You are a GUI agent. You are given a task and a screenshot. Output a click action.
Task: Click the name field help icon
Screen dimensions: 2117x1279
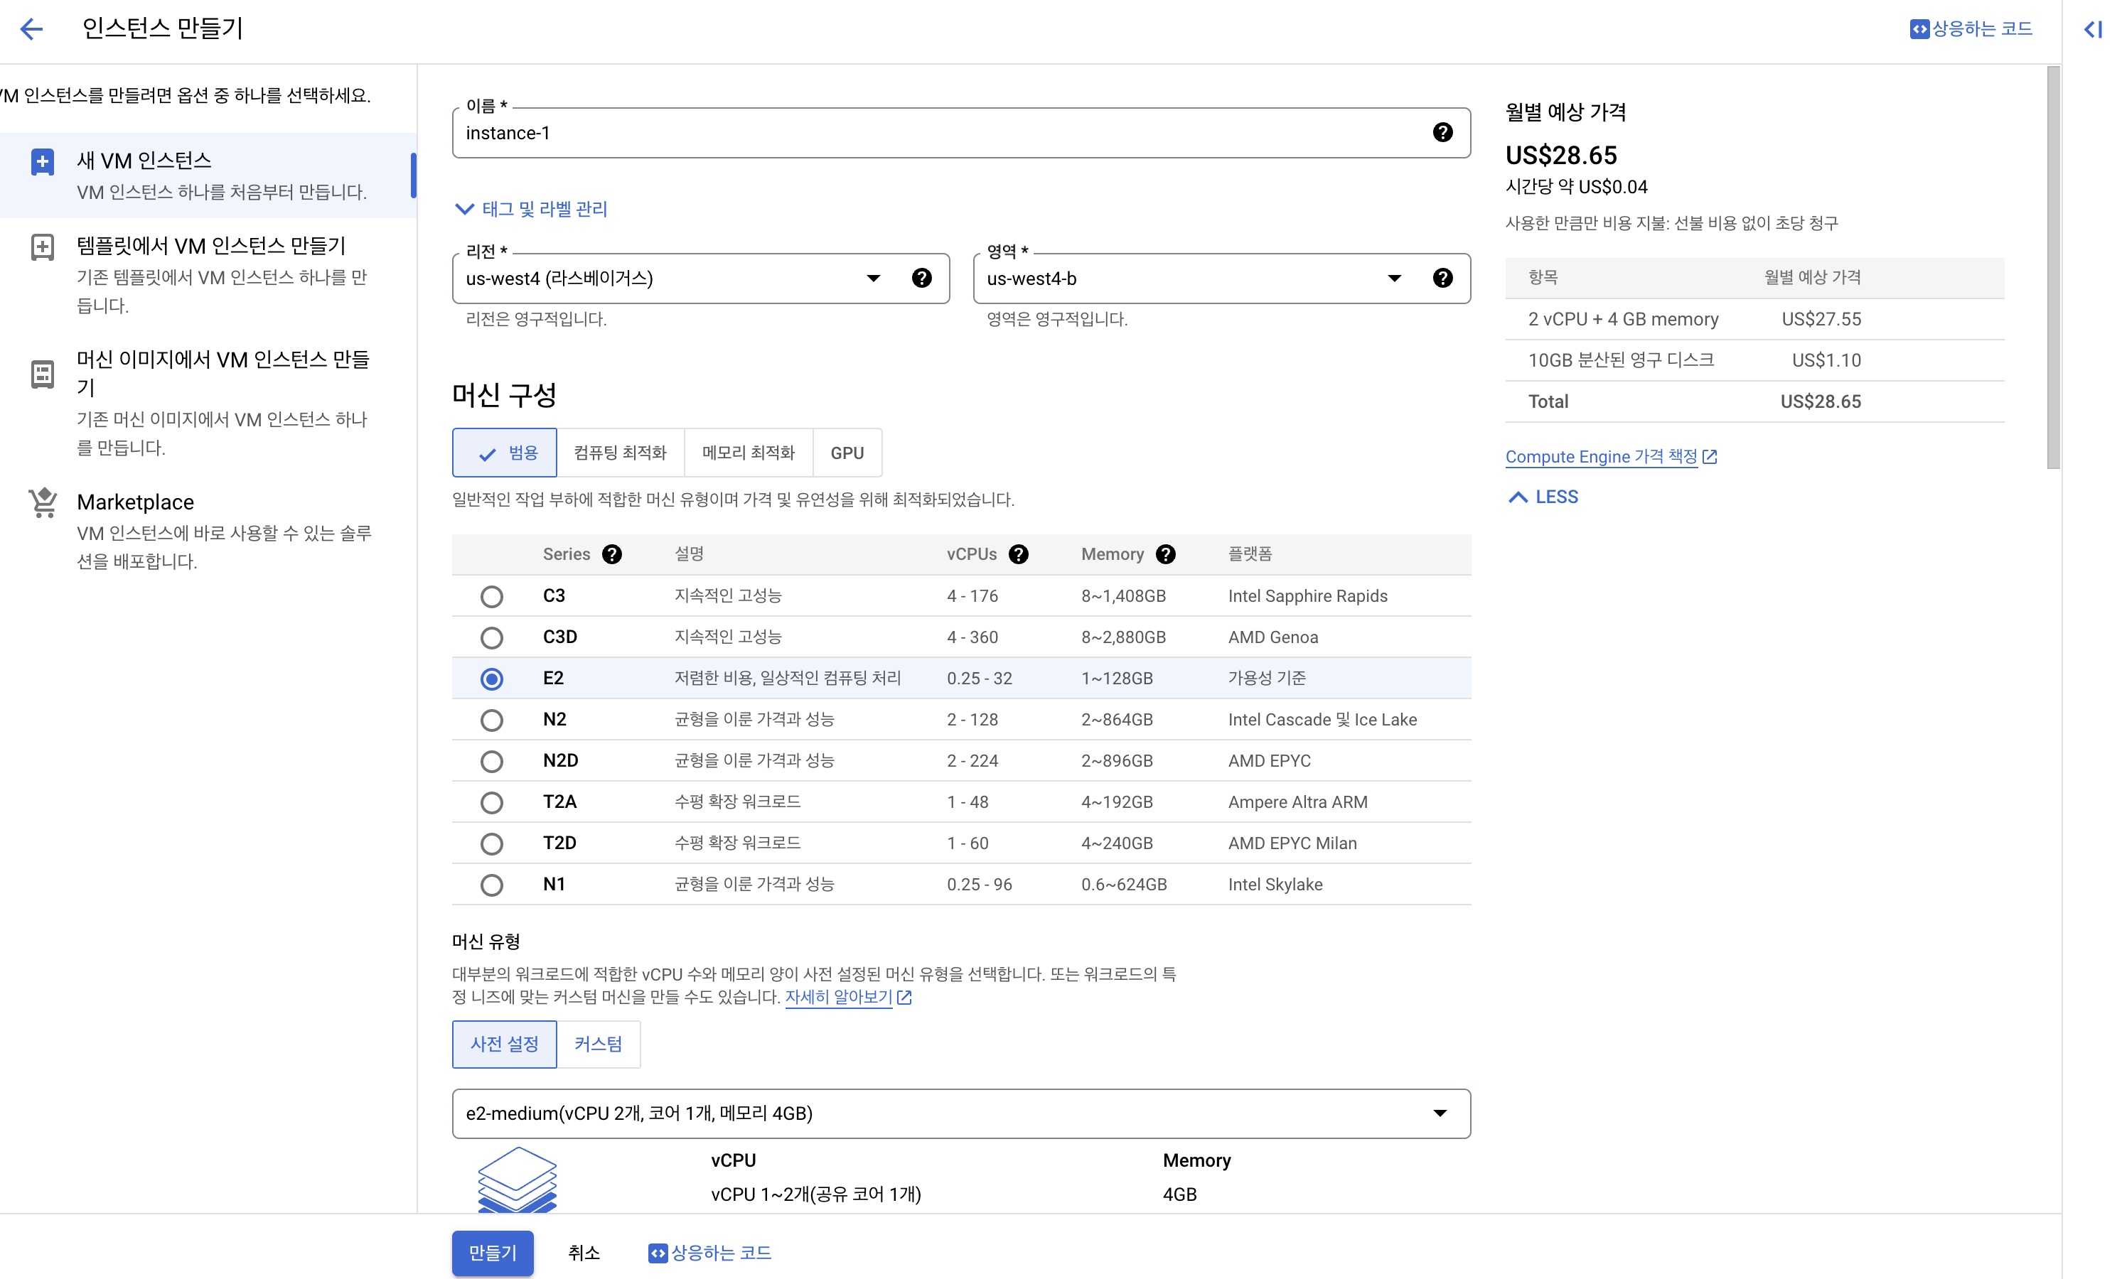pyautogui.click(x=1442, y=132)
